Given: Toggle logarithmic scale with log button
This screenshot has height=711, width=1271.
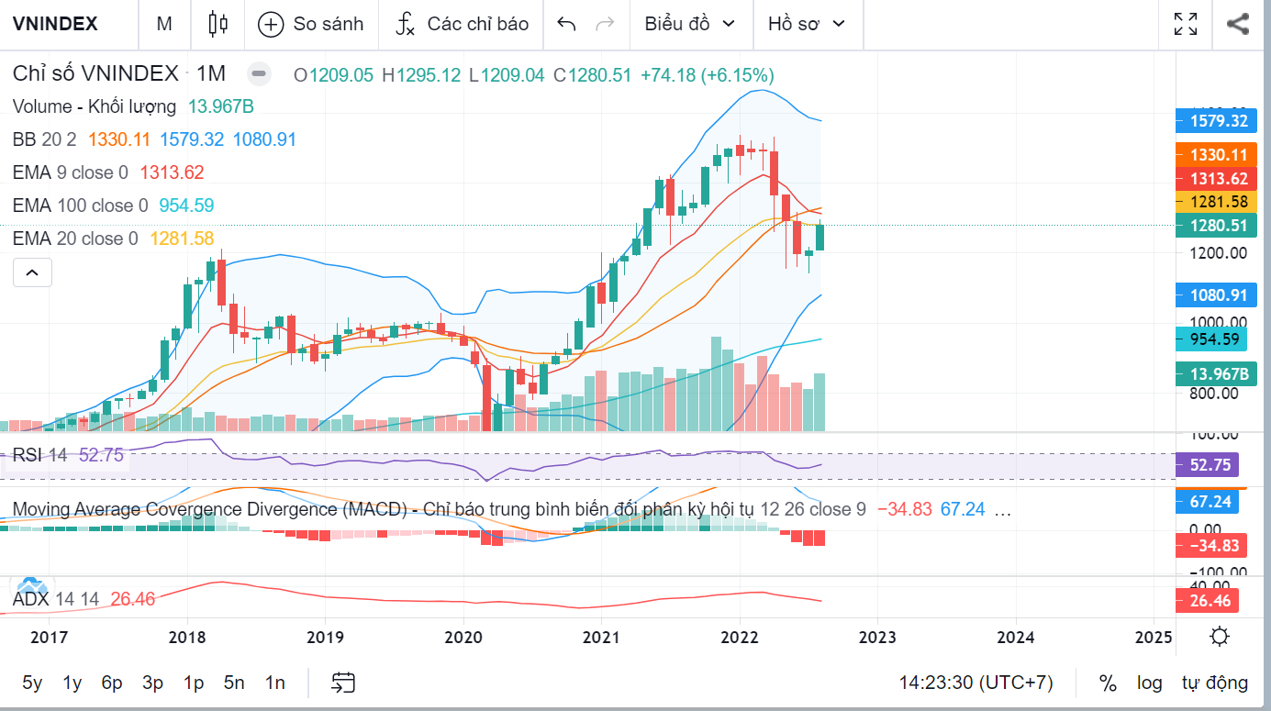Looking at the screenshot, I should click(1149, 683).
